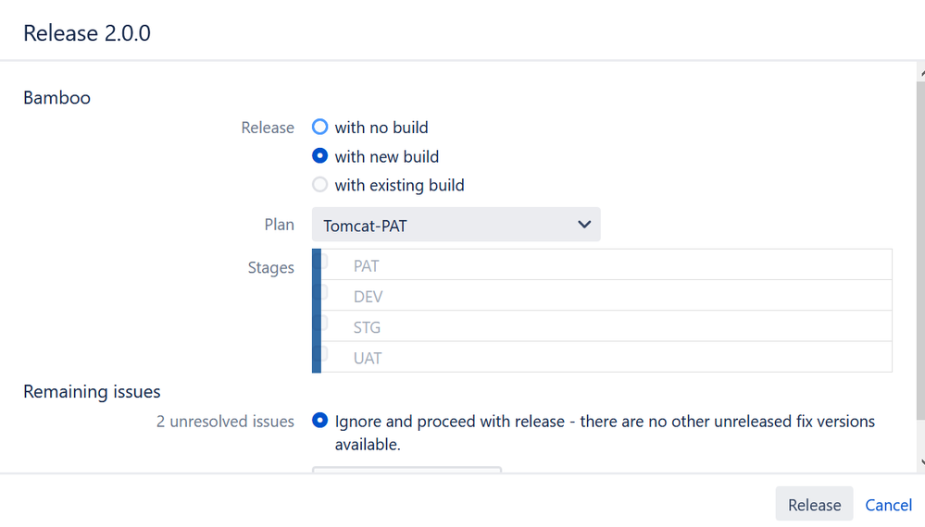The image size is (925, 527).
Task: Click the chevron arrow in Plan selector
Action: [584, 225]
